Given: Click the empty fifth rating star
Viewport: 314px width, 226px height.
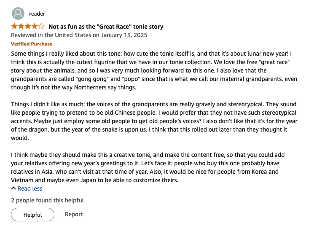Looking at the screenshot, I should [41, 26].
